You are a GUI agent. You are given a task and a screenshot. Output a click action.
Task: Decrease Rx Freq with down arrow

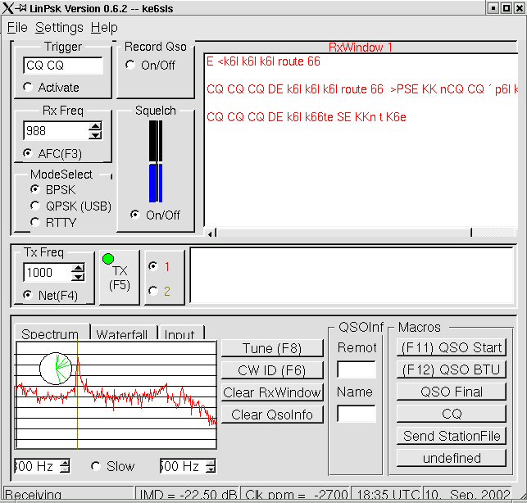click(x=95, y=135)
